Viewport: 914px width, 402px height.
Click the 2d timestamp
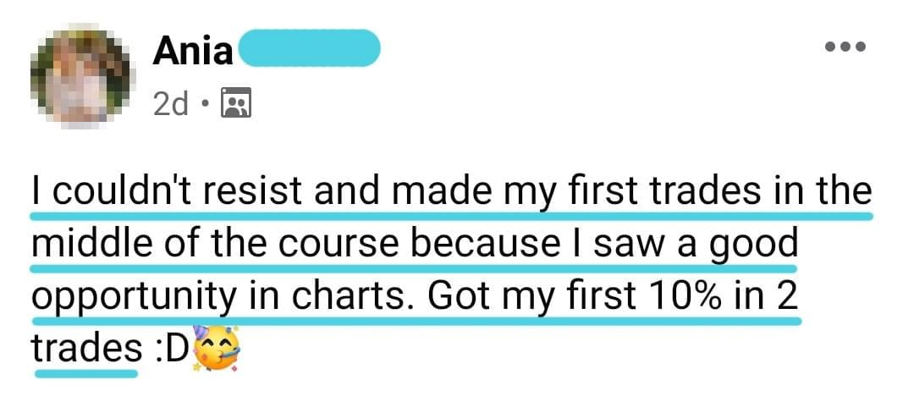point(171,104)
